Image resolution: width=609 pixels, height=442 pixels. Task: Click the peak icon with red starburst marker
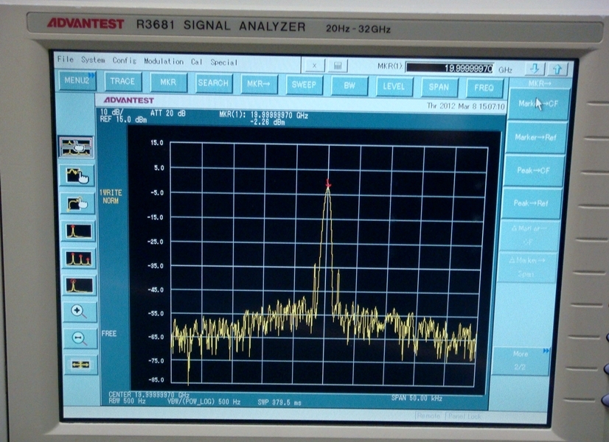pyautogui.click(x=79, y=285)
